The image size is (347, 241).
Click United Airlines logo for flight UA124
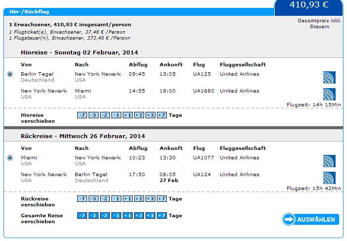click(x=329, y=178)
